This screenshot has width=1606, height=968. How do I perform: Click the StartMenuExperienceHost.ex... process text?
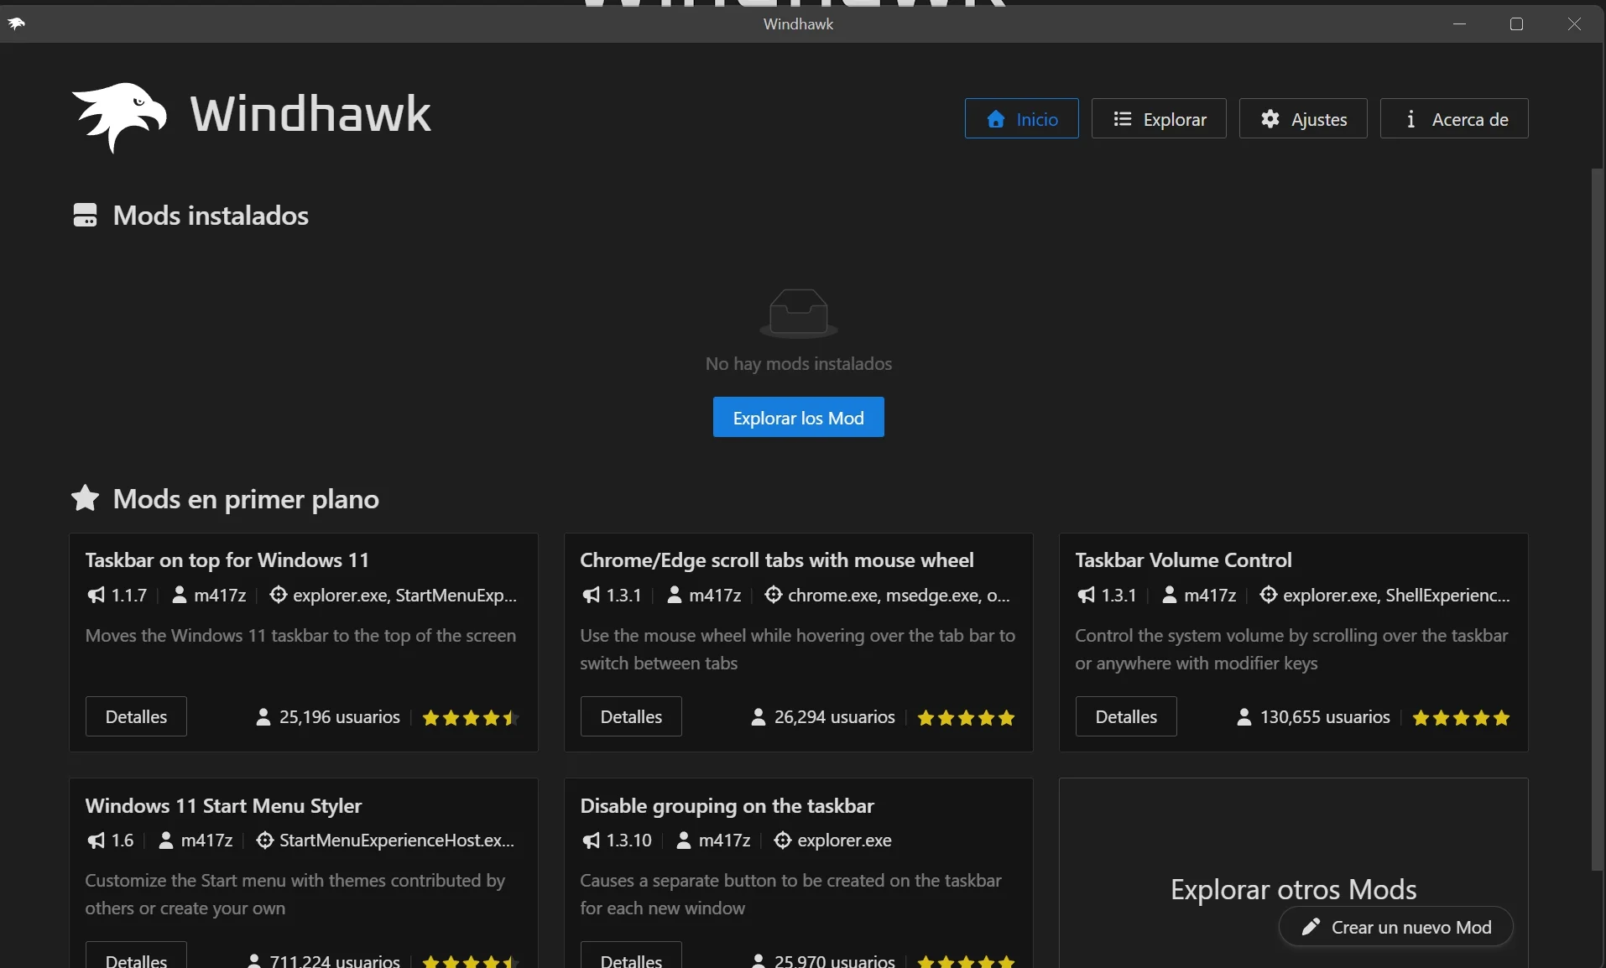(397, 840)
